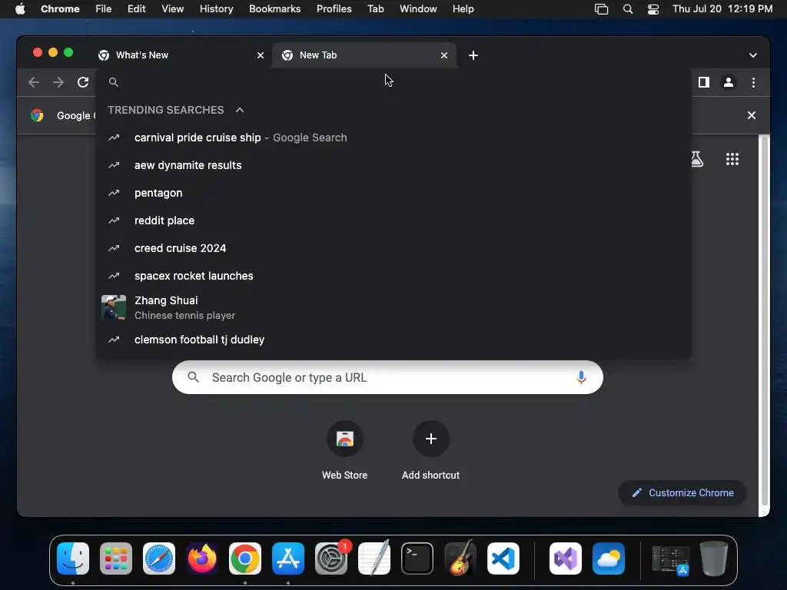Pick spacex rocket launches suggestion
The height and width of the screenshot is (590, 787).
(x=393, y=276)
